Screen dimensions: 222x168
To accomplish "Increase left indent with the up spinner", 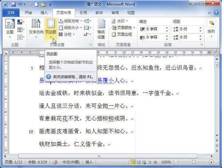I will [167, 28].
